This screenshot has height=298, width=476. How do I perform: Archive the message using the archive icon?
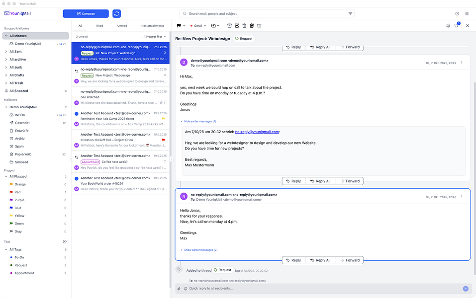[229, 26]
